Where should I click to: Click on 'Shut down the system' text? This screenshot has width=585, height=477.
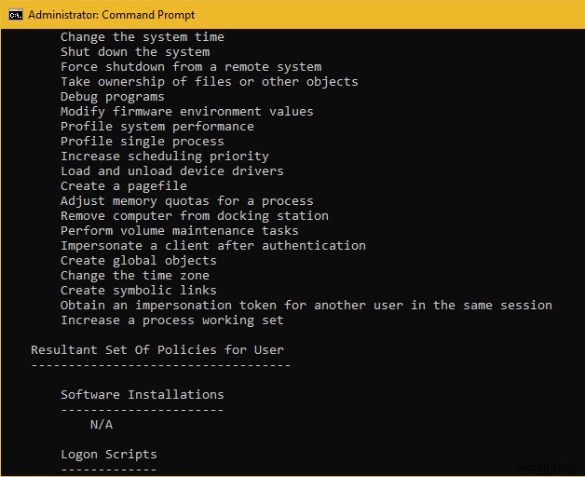134,52
